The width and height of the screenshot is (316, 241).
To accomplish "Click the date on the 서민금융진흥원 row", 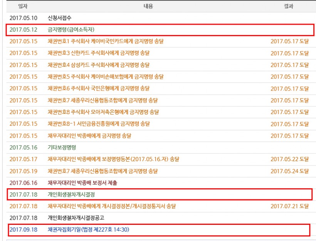I will coord(24,124).
